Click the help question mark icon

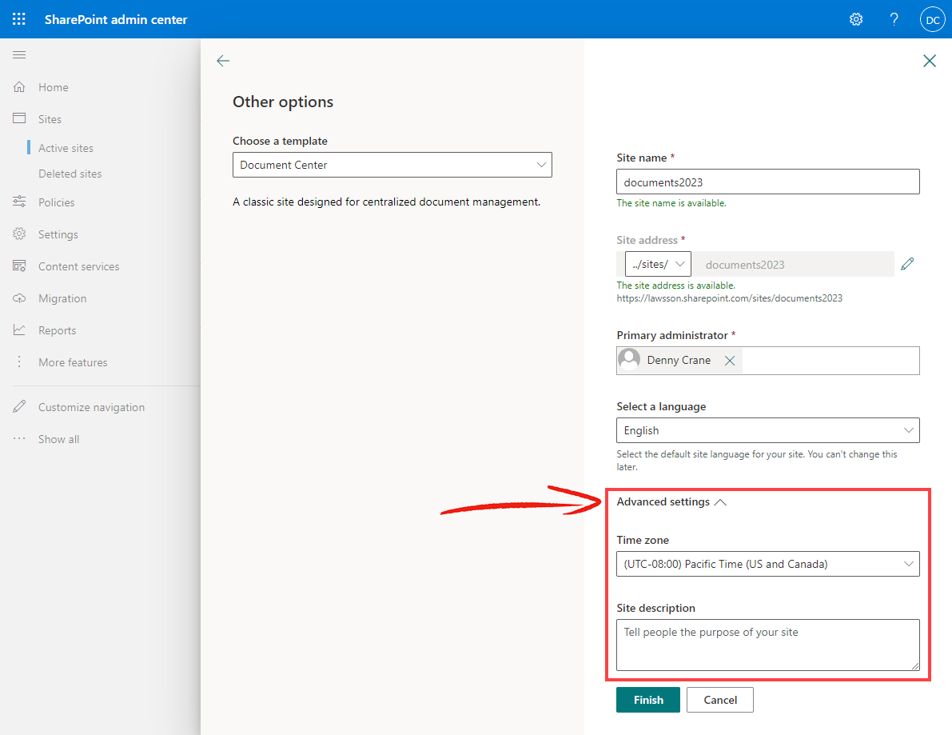[x=894, y=19]
